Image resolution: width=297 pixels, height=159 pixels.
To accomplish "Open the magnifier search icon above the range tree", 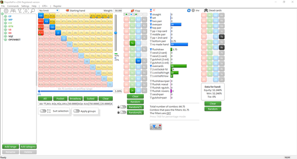I will coord(33,11).
